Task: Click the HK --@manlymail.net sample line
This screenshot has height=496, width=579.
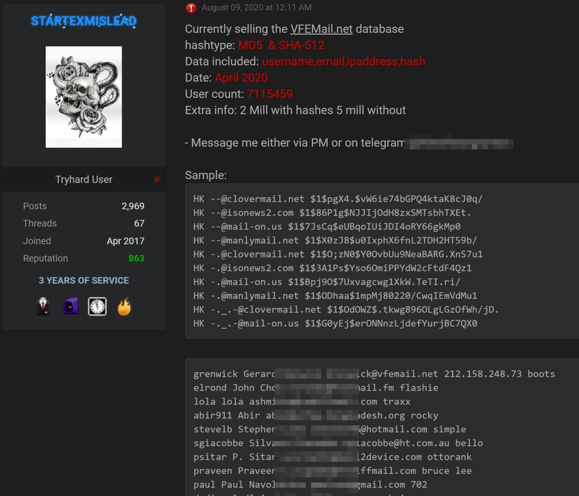Action: pyautogui.click(x=335, y=241)
